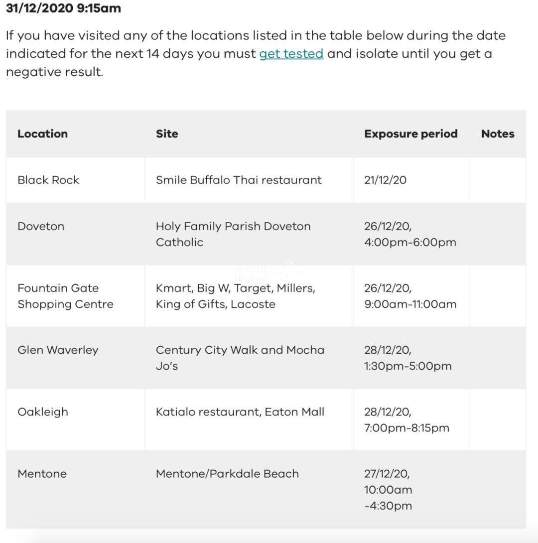Click the 9:00am-11:00am exposure period
Image resolution: width=538 pixels, height=543 pixels.
410,304
